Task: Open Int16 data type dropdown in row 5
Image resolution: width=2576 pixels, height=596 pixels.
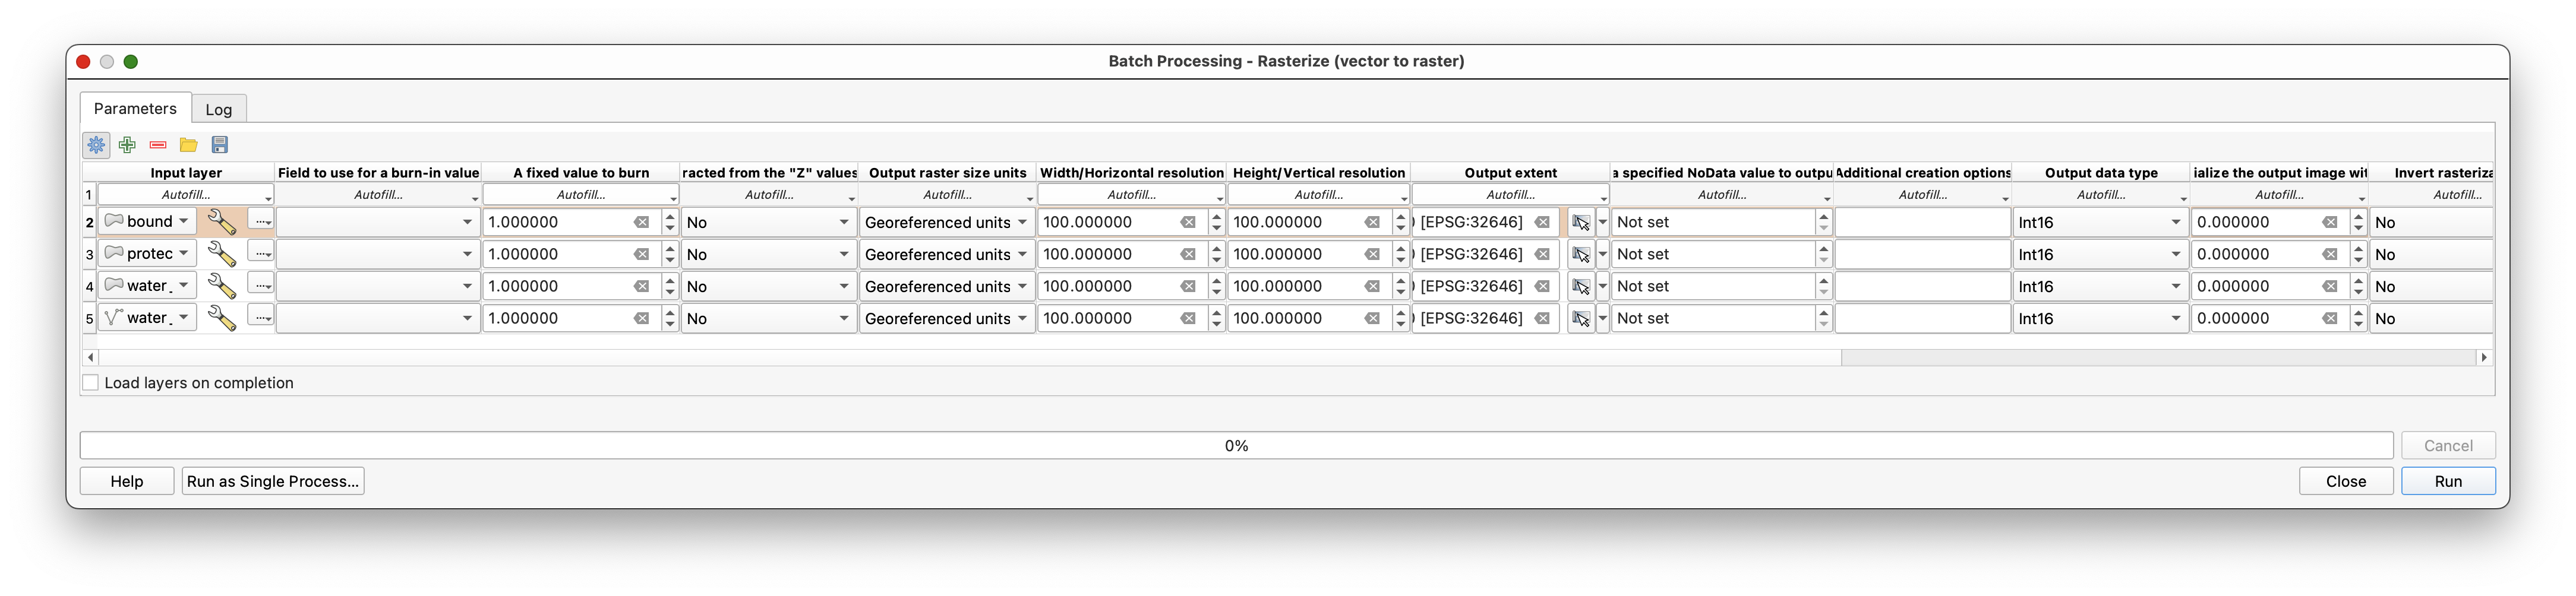Action: [x=2100, y=318]
